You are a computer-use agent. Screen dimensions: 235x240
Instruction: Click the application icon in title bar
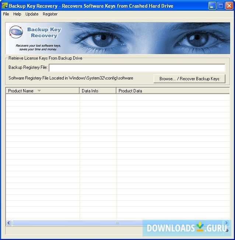(4, 6)
